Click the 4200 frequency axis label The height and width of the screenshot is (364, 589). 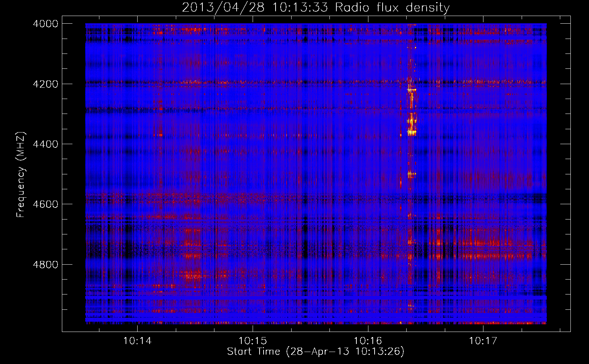click(46, 84)
